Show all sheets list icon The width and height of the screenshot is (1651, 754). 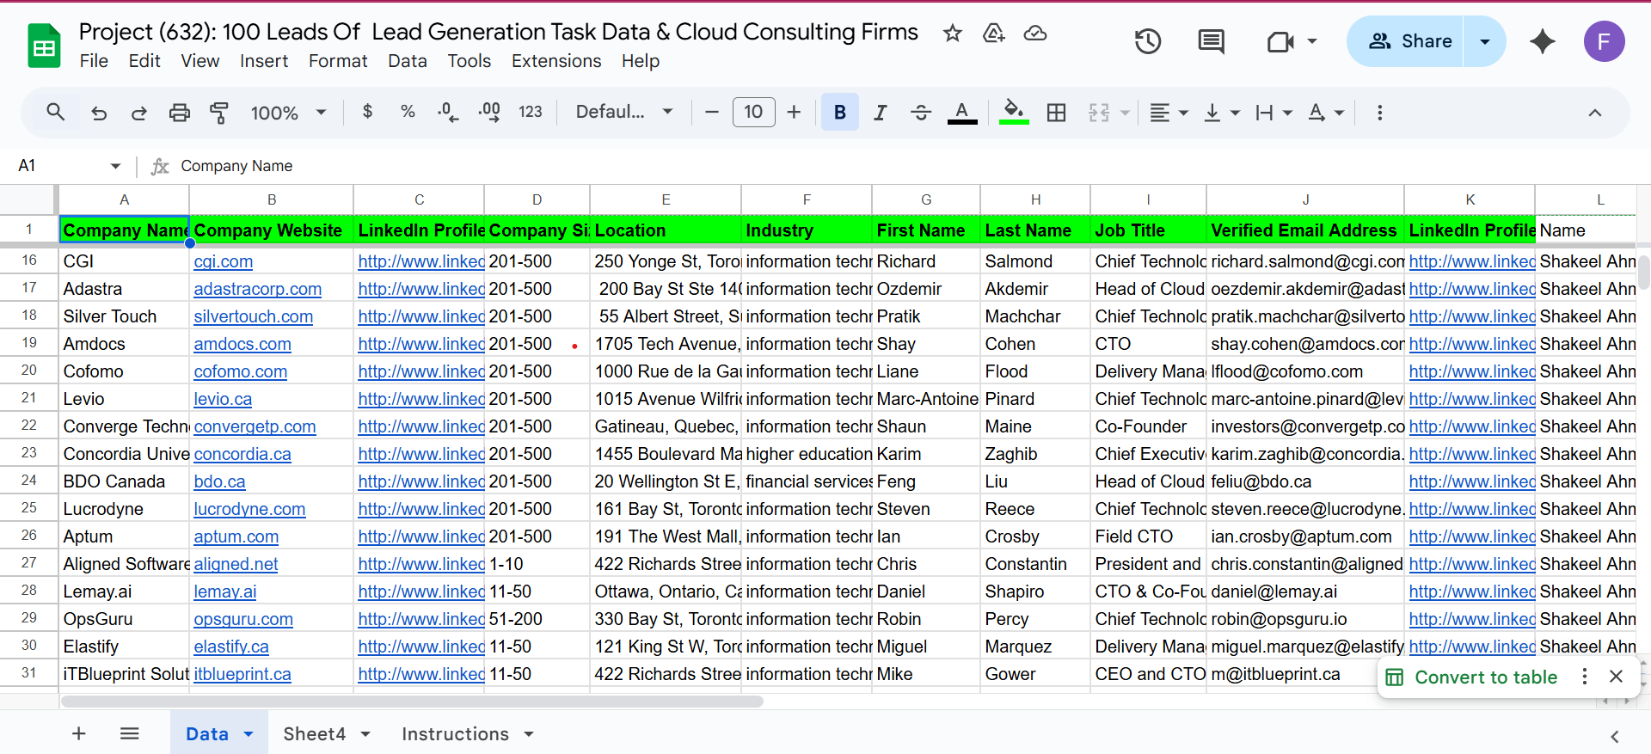(130, 733)
